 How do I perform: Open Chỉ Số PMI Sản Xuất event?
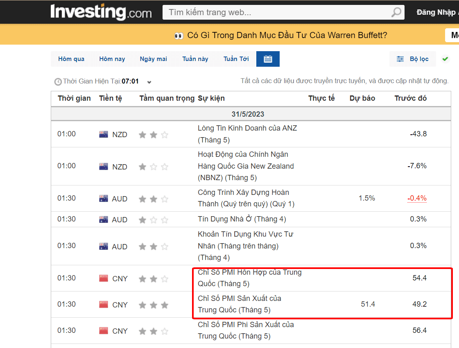click(x=240, y=304)
